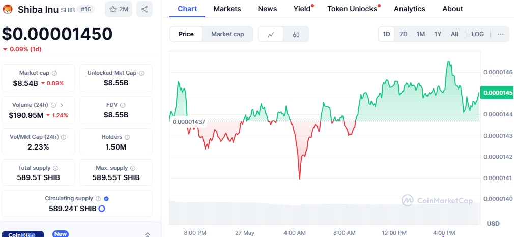
Task: Open the Token Unlocks tab
Action: pos(352,9)
